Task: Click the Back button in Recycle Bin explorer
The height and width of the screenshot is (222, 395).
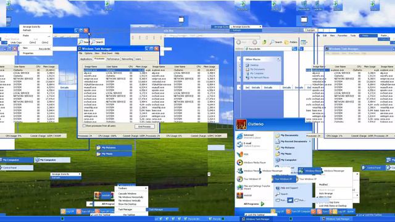Action: pyautogui.click(x=241, y=42)
